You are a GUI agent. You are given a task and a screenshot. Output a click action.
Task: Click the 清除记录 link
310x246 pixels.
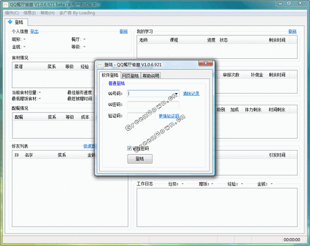point(191,94)
